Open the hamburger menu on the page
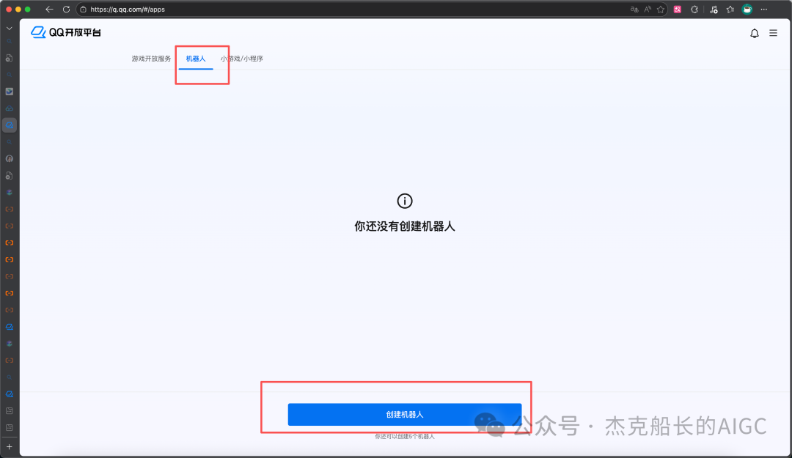 [773, 33]
